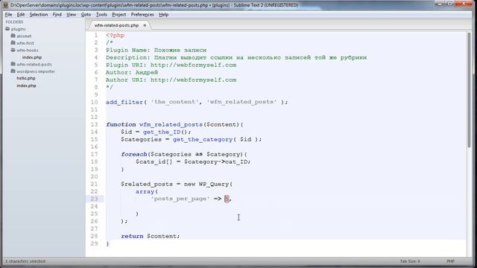Image resolution: width=477 pixels, height=268 pixels.
Task: Click line number 29 in gutter
Action: point(95,243)
